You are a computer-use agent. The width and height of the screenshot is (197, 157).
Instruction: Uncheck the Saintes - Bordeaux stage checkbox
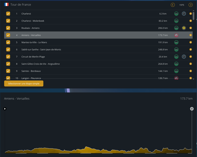pos(8,71)
